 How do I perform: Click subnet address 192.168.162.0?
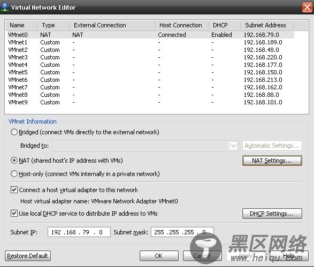(x=263, y=87)
